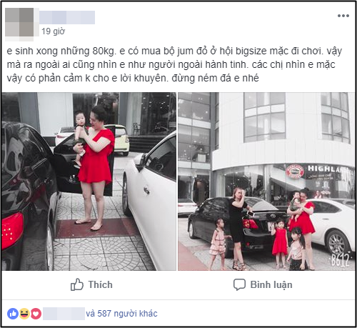The height and width of the screenshot is (328, 357).
Task: Click the girl in red dress in right photo
Action: coord(280,243)
